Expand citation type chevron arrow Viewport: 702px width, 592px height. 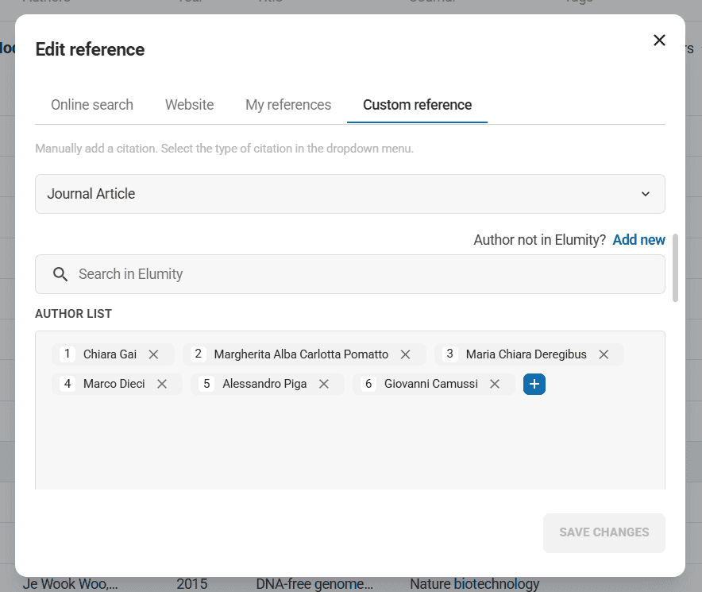pyautogui.click(x=646, y=194)
